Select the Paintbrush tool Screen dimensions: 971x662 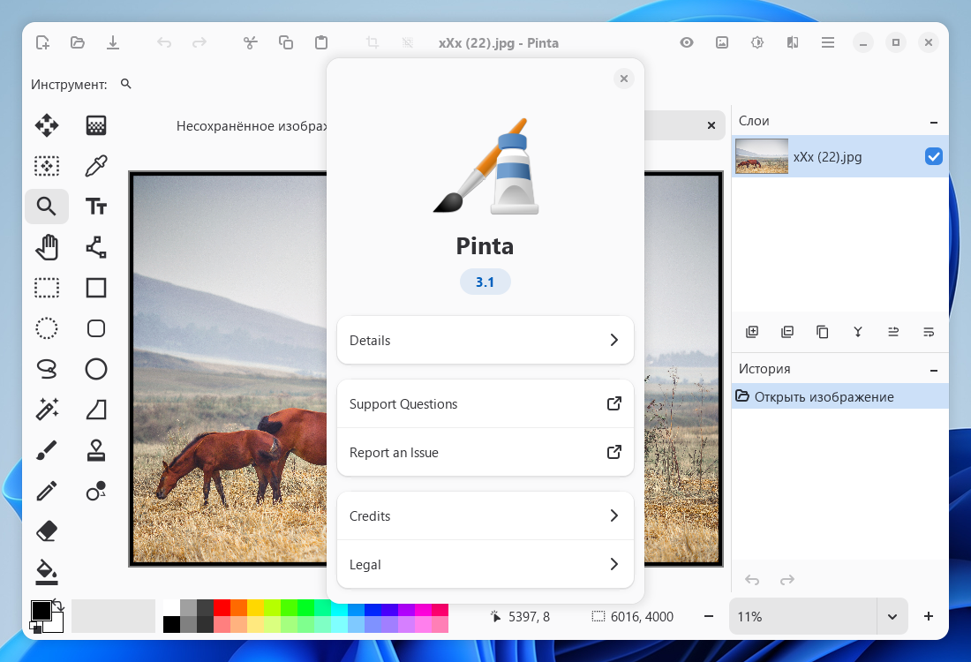pos(47,450)
